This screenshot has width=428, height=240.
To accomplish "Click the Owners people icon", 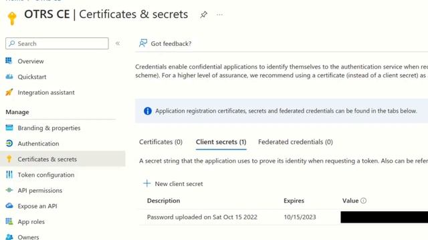I will [9, 237].
